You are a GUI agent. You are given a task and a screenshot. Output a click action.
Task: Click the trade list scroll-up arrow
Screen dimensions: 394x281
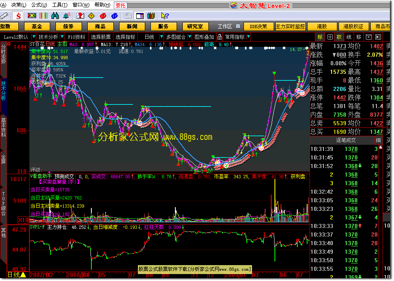(x=381, y=147)
